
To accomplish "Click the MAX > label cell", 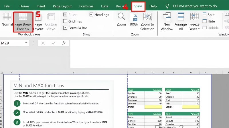I will click(x=173, y=107).
